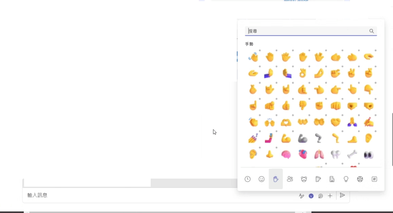Toggle the emoji picker button

[311, 196]
